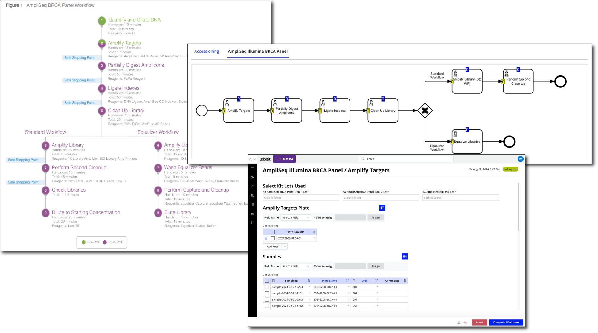598x333 pixels.
Task: Click the search magnifier icon in the Labbit header
Action: (x=363, y=159)
